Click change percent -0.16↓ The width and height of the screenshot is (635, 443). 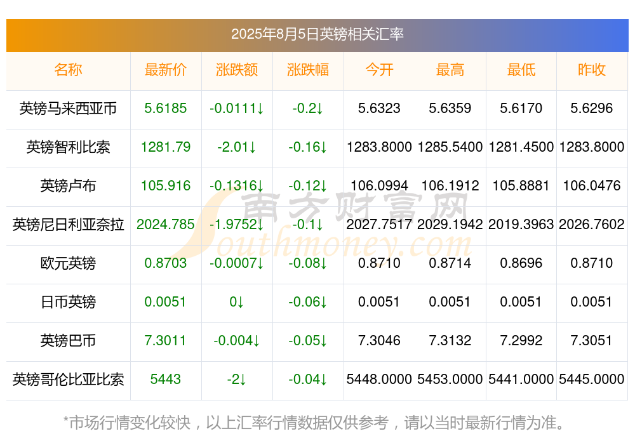pos(308,147)
